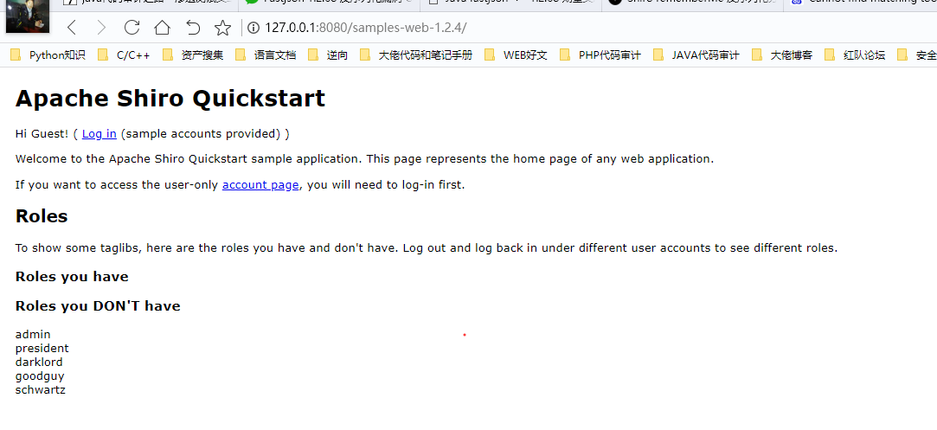This screenshot has width=937, height=430.
Task: Click the 'schwartz' role text
Action: [x=41, y=390]
